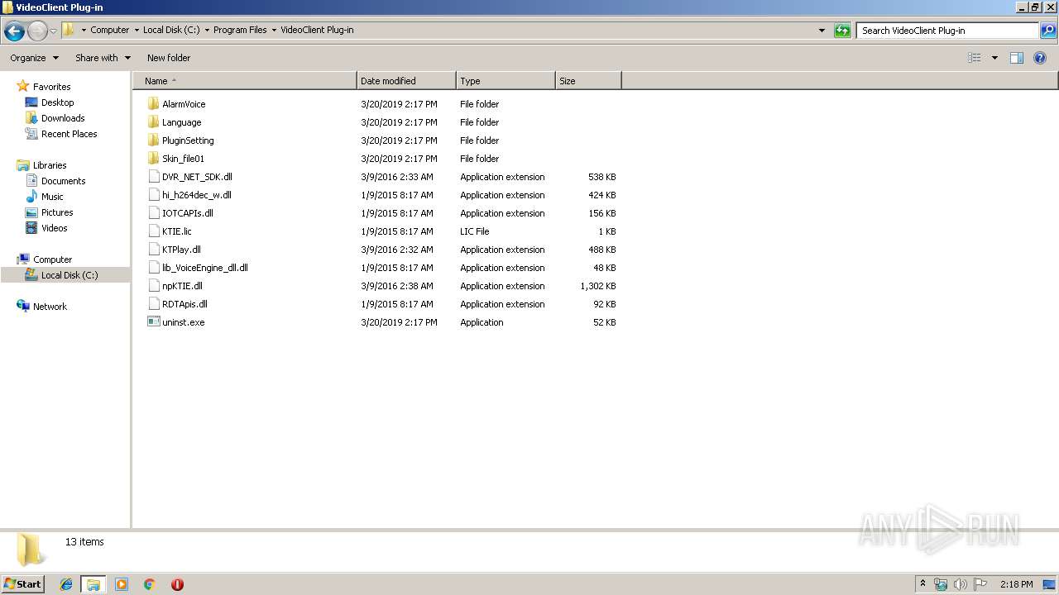Image resolution: width=1059 pixels, height=595 pixels.
Task: Select Computer in the navigation pane
Action: pos(52,259)
